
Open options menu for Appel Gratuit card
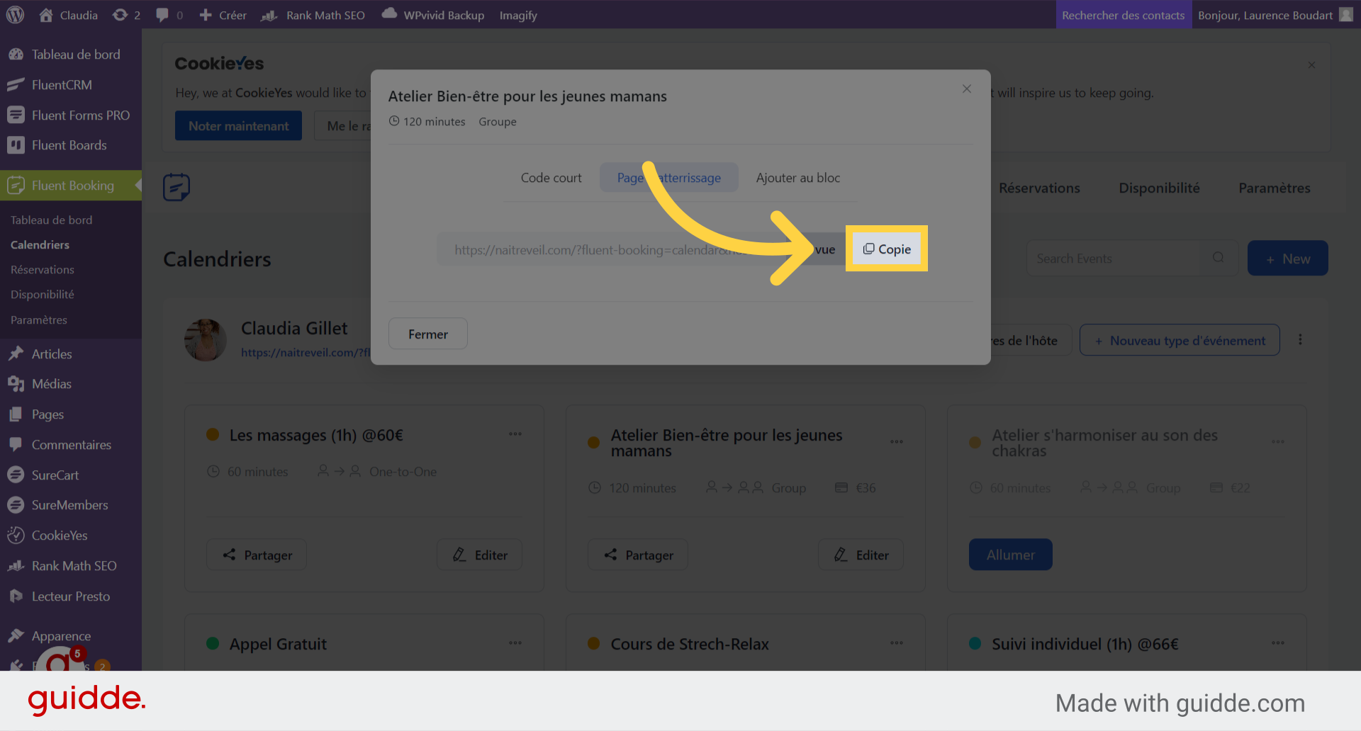[515, 643]
